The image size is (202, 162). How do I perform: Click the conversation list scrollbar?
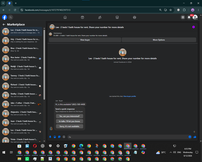pos(44,65)
